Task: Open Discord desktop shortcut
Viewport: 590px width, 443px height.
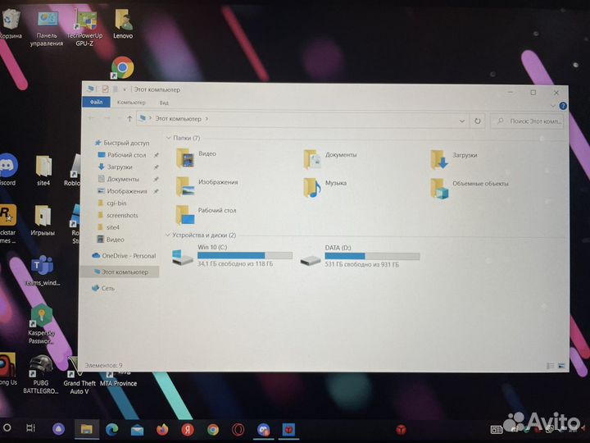Action: (x=8, y=170)
